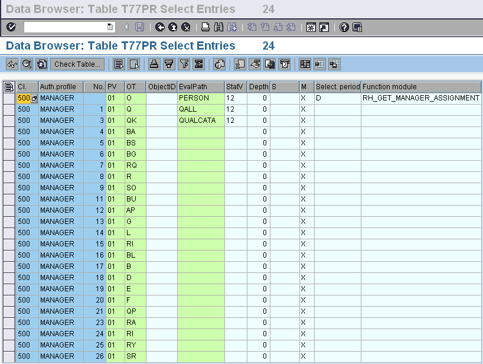Click the Find Next binoculars-plus icon

pos(231,27)
